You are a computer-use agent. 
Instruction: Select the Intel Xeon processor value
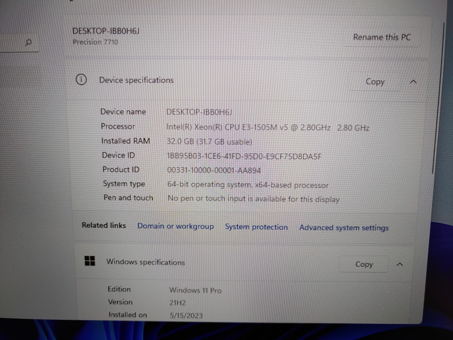pyautogui.click(x=268, y=127)
